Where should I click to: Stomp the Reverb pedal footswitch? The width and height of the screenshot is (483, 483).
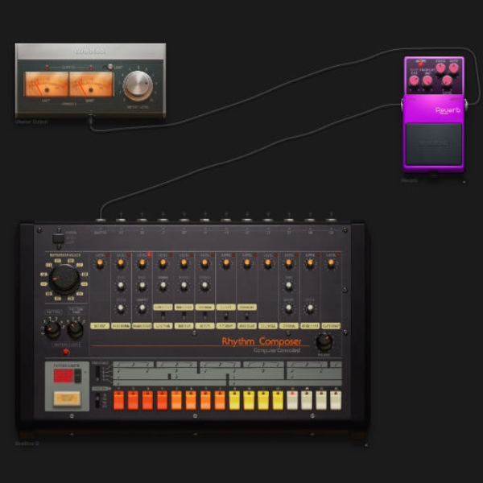[x=434, y=144]
